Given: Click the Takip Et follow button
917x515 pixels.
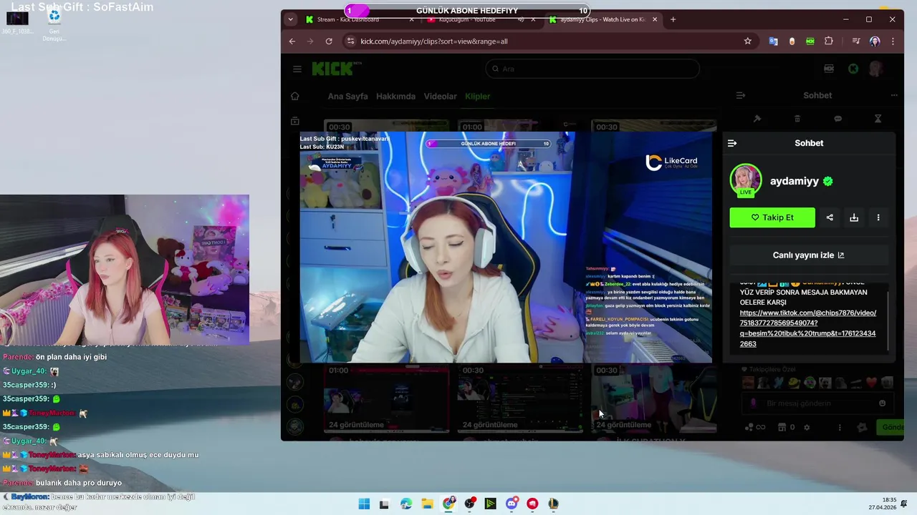Looking at the screenshot, I should (x=772, y=217).
